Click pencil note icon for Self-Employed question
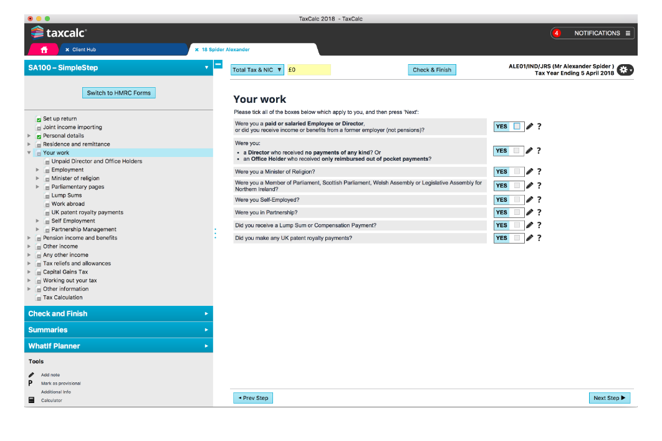 tap(529, 200)
